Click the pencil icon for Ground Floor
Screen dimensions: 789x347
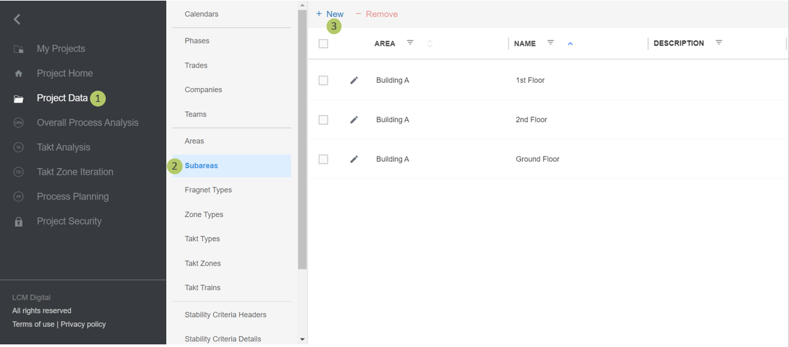(x=354, y=159)
